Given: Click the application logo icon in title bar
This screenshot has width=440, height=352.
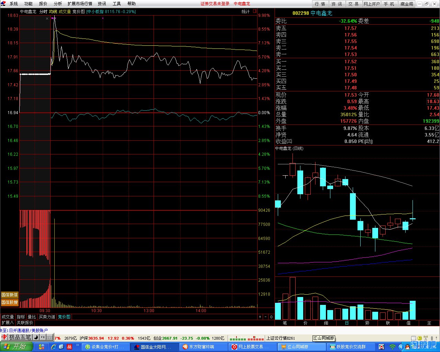Looking at the screenshot, I should (3, 3).
